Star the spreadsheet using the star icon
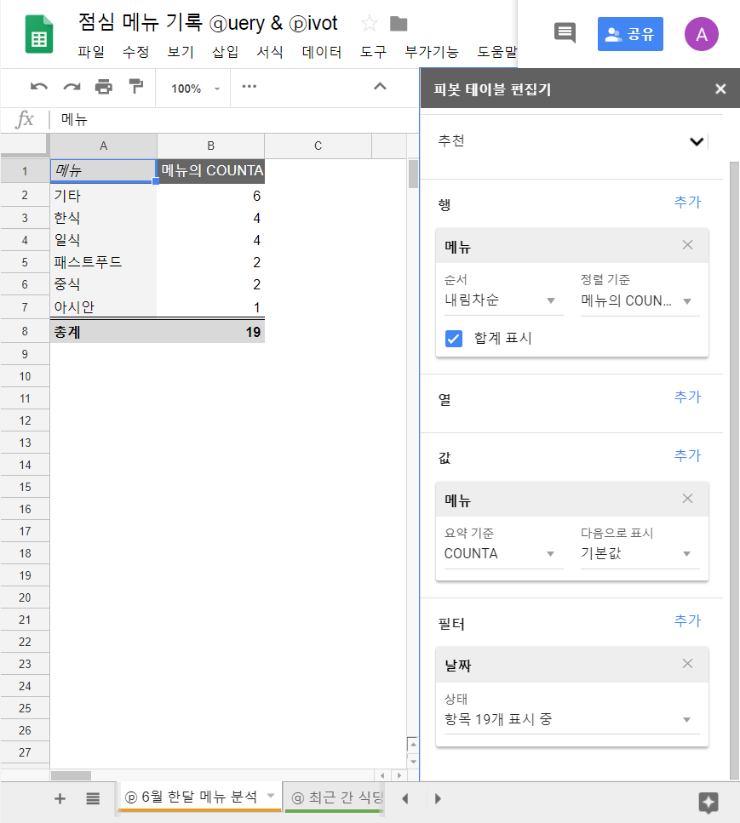The width and height of the screenshot is (740, 823). click(x=370, y=24)
